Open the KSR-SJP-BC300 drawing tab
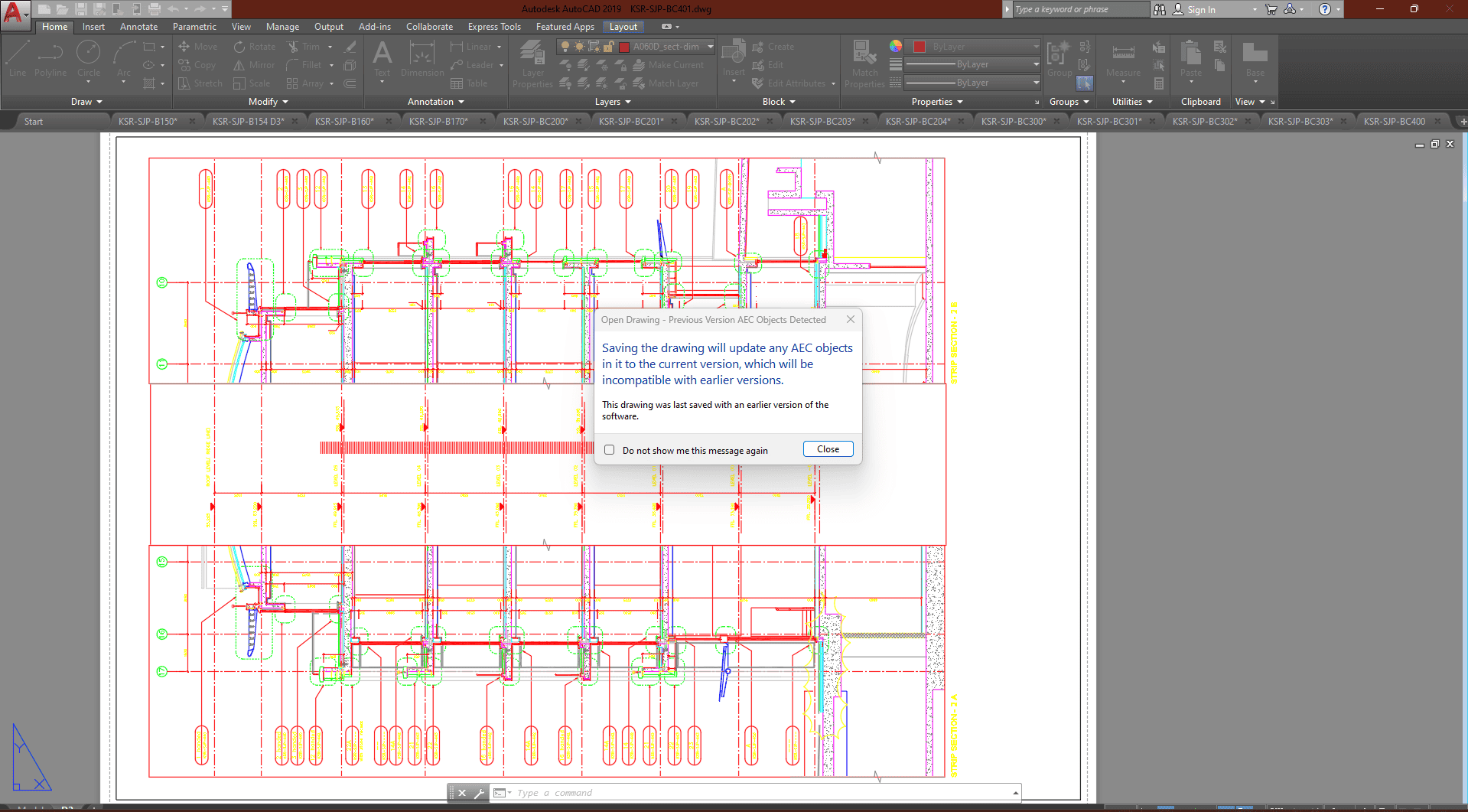The image size is (1468, 812). pos(1013,121)
